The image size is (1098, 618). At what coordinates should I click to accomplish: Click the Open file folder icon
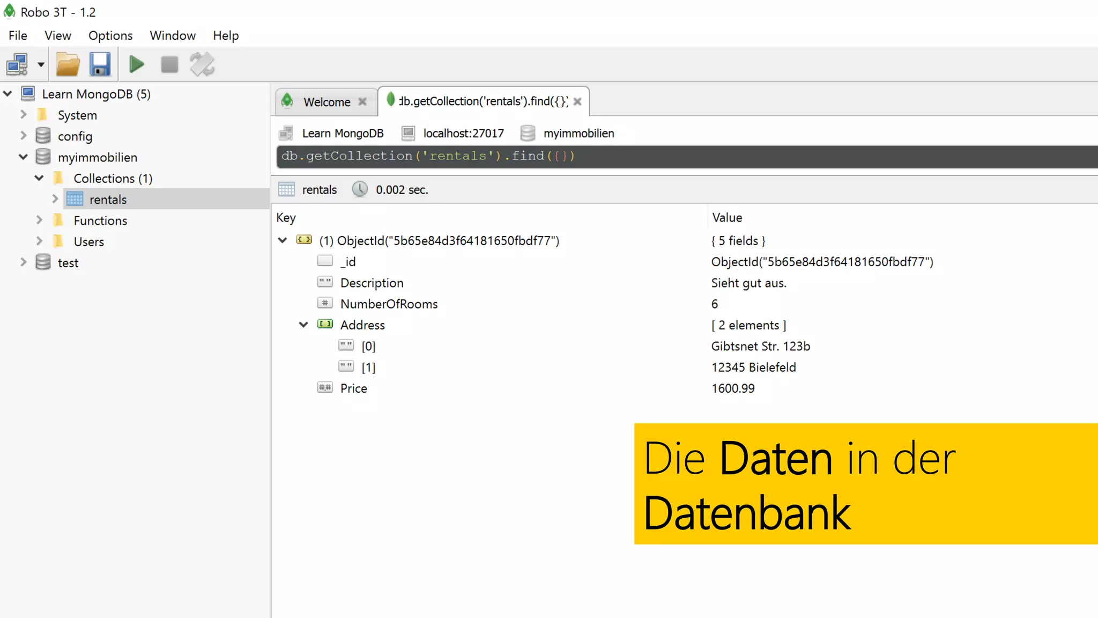coord(68,64)
